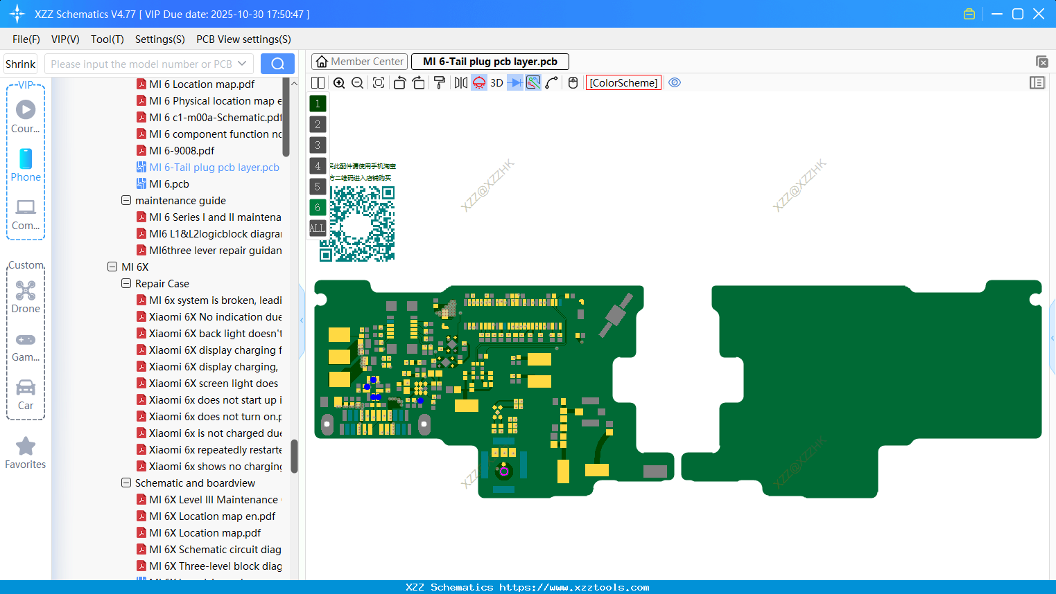Viewport: 1056px width, 594px height.
Task: Toggle the diode mode tool
Action: [x=515, y=83]
